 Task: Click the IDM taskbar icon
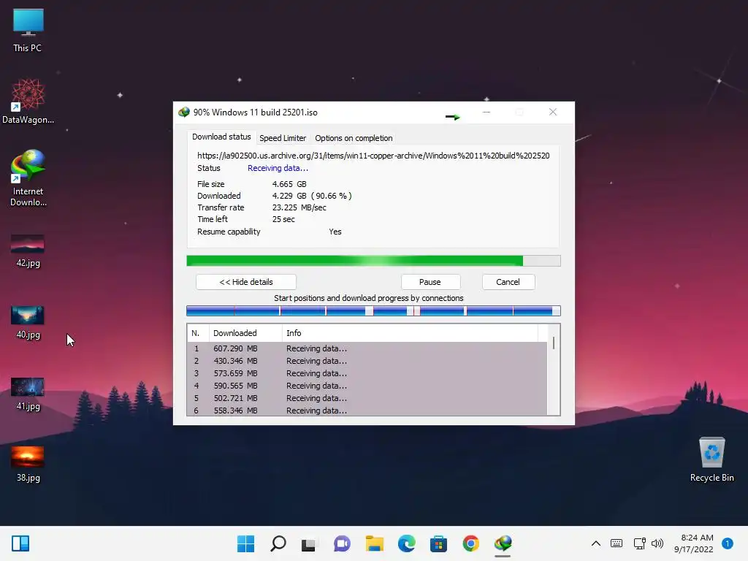point(503,543)
